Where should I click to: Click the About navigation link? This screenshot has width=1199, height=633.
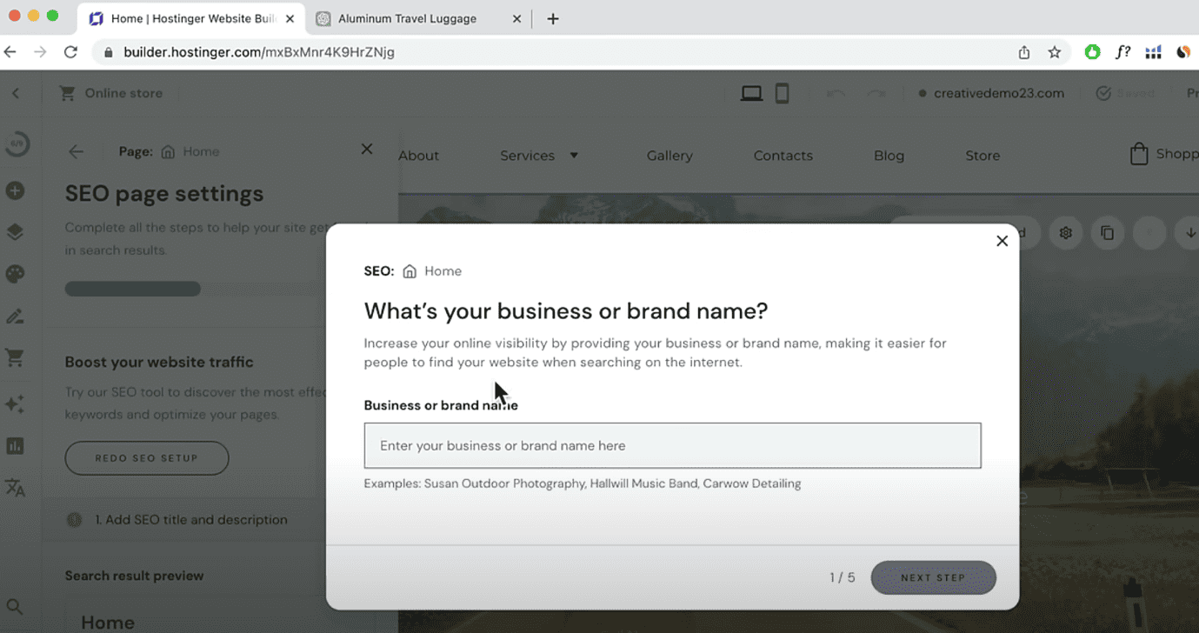point(418,156)
